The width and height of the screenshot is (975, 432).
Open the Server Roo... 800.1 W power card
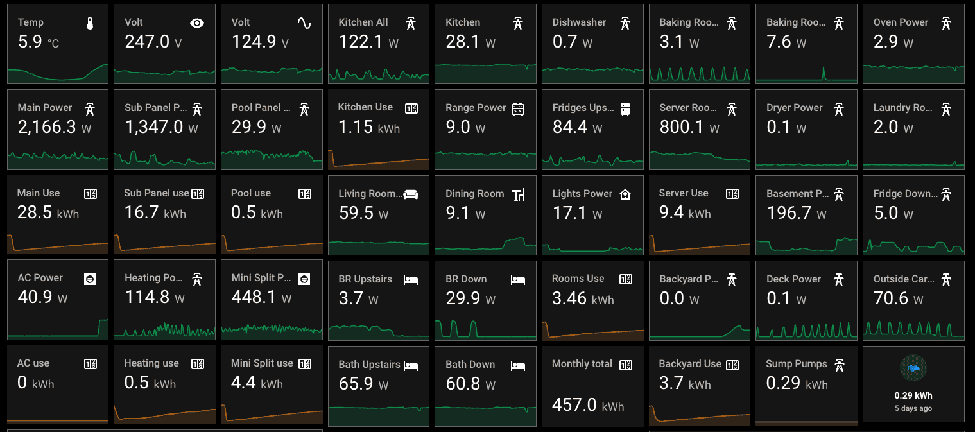click(x=699, y=128)
